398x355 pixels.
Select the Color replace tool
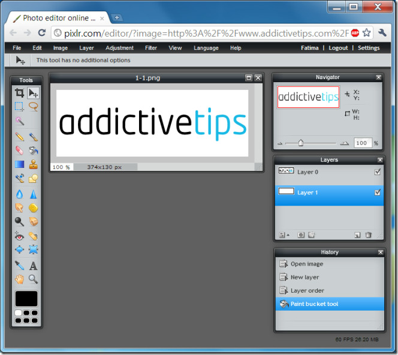click(x=19, y=178)
